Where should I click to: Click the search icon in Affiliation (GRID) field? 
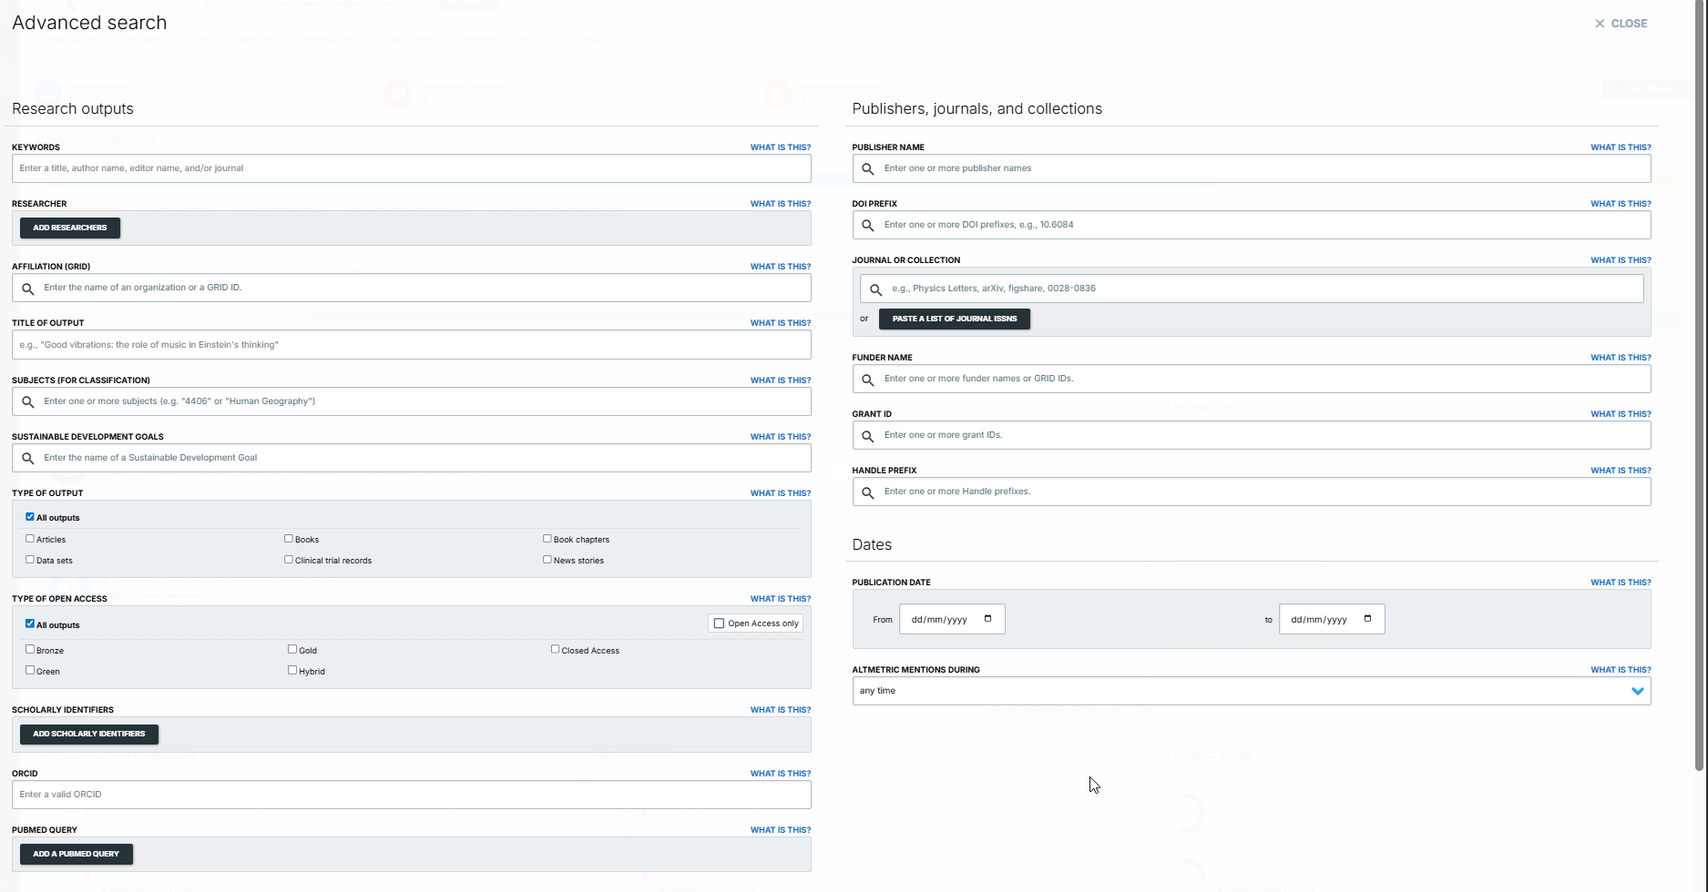[x=28, y=289]
